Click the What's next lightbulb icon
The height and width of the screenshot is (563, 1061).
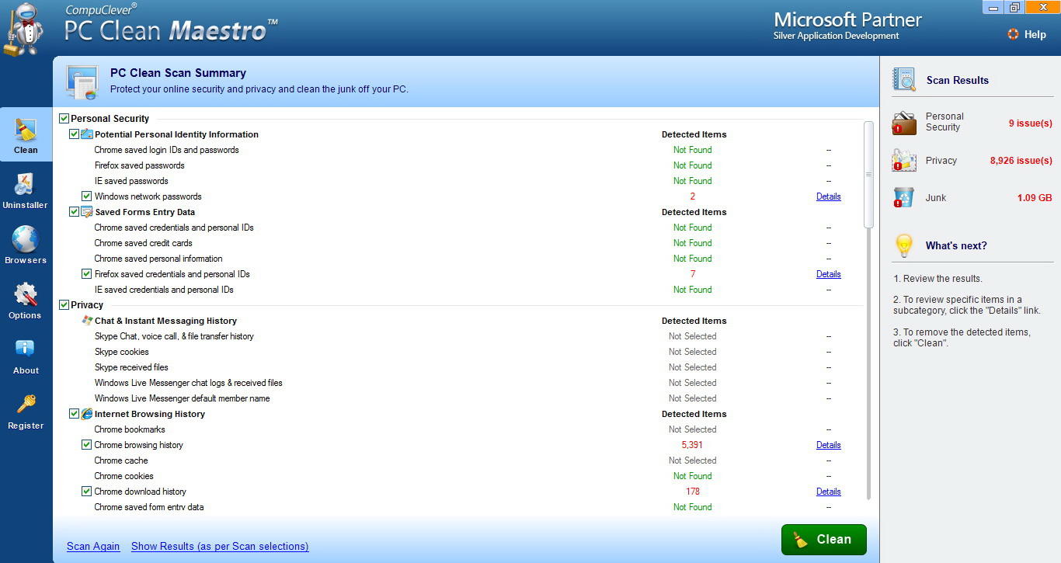point(903,245)
